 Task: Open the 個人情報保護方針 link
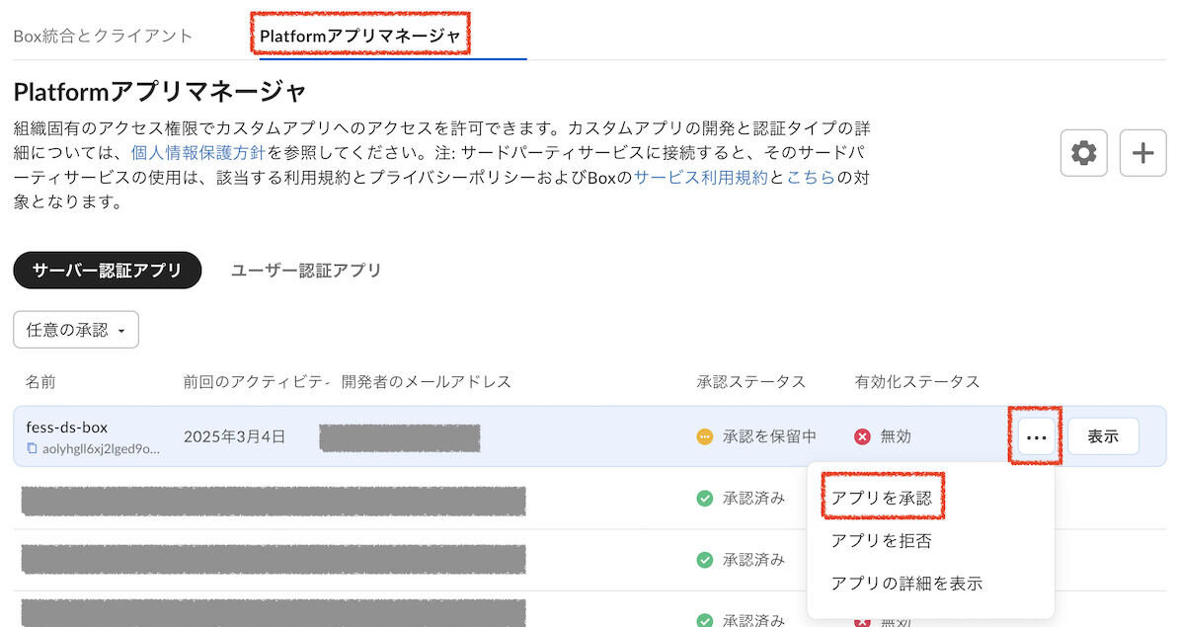tap(198, 152)
